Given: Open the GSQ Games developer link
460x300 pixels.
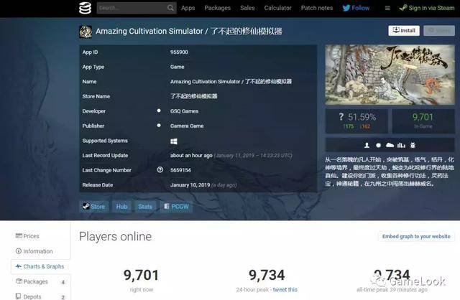Looking at the screenshot, I should point(184,111).
